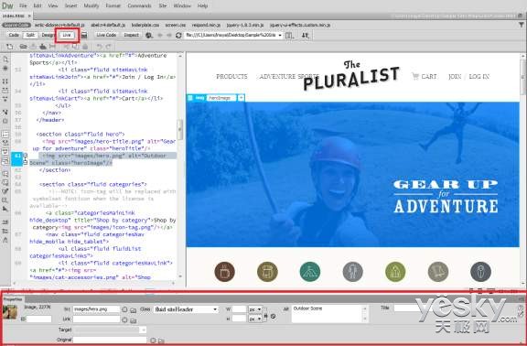Enable Inspect mode
The image size is (527, 346).
click(132, 35)
